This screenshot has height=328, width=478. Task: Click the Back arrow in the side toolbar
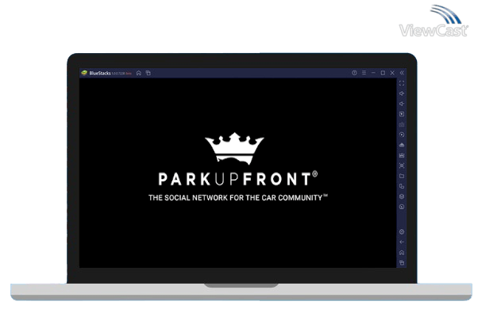pos(402,242)
